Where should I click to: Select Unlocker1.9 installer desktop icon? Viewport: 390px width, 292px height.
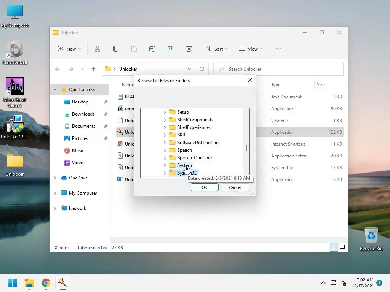(15, 127)
